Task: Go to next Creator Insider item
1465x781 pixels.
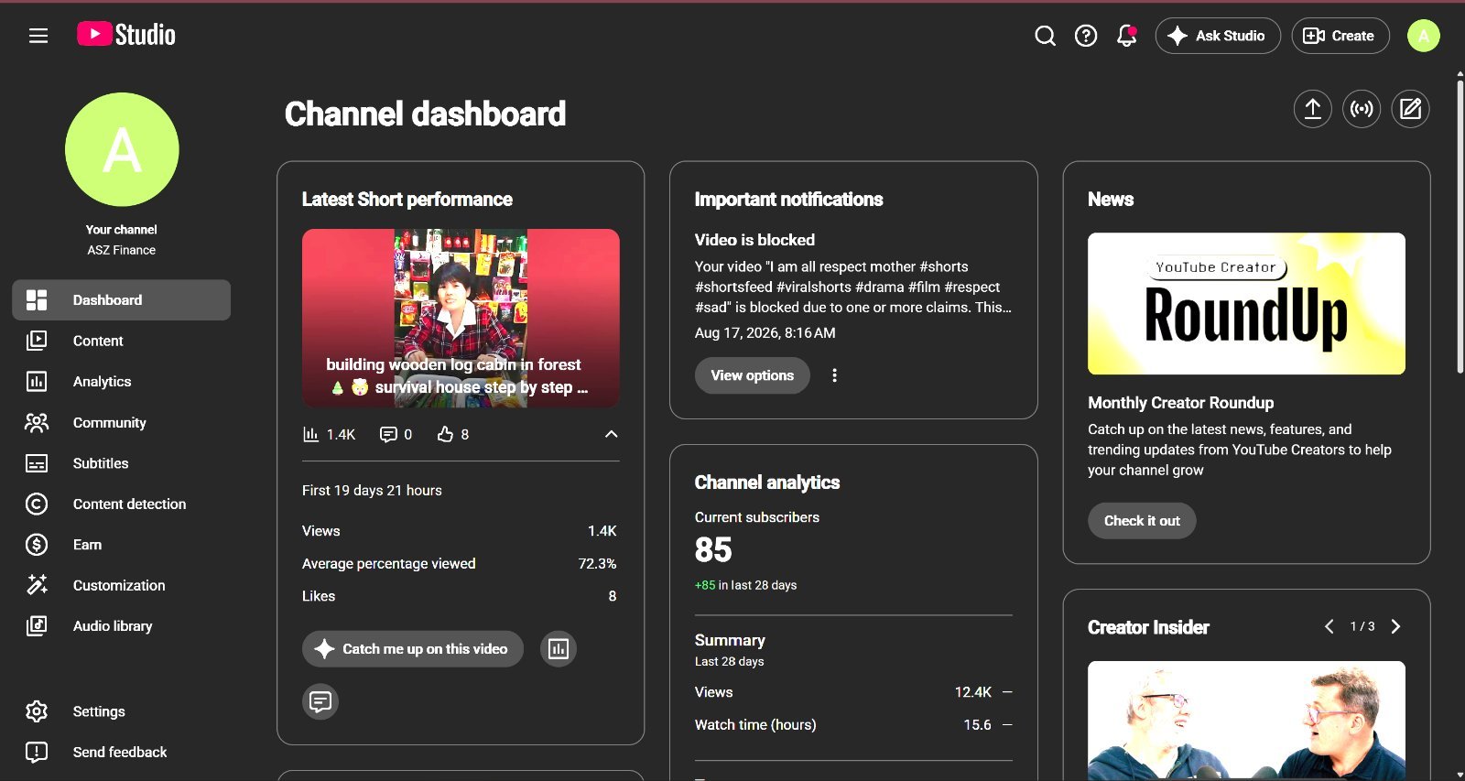Action: pyautogui.click(x=1395, y=626)
